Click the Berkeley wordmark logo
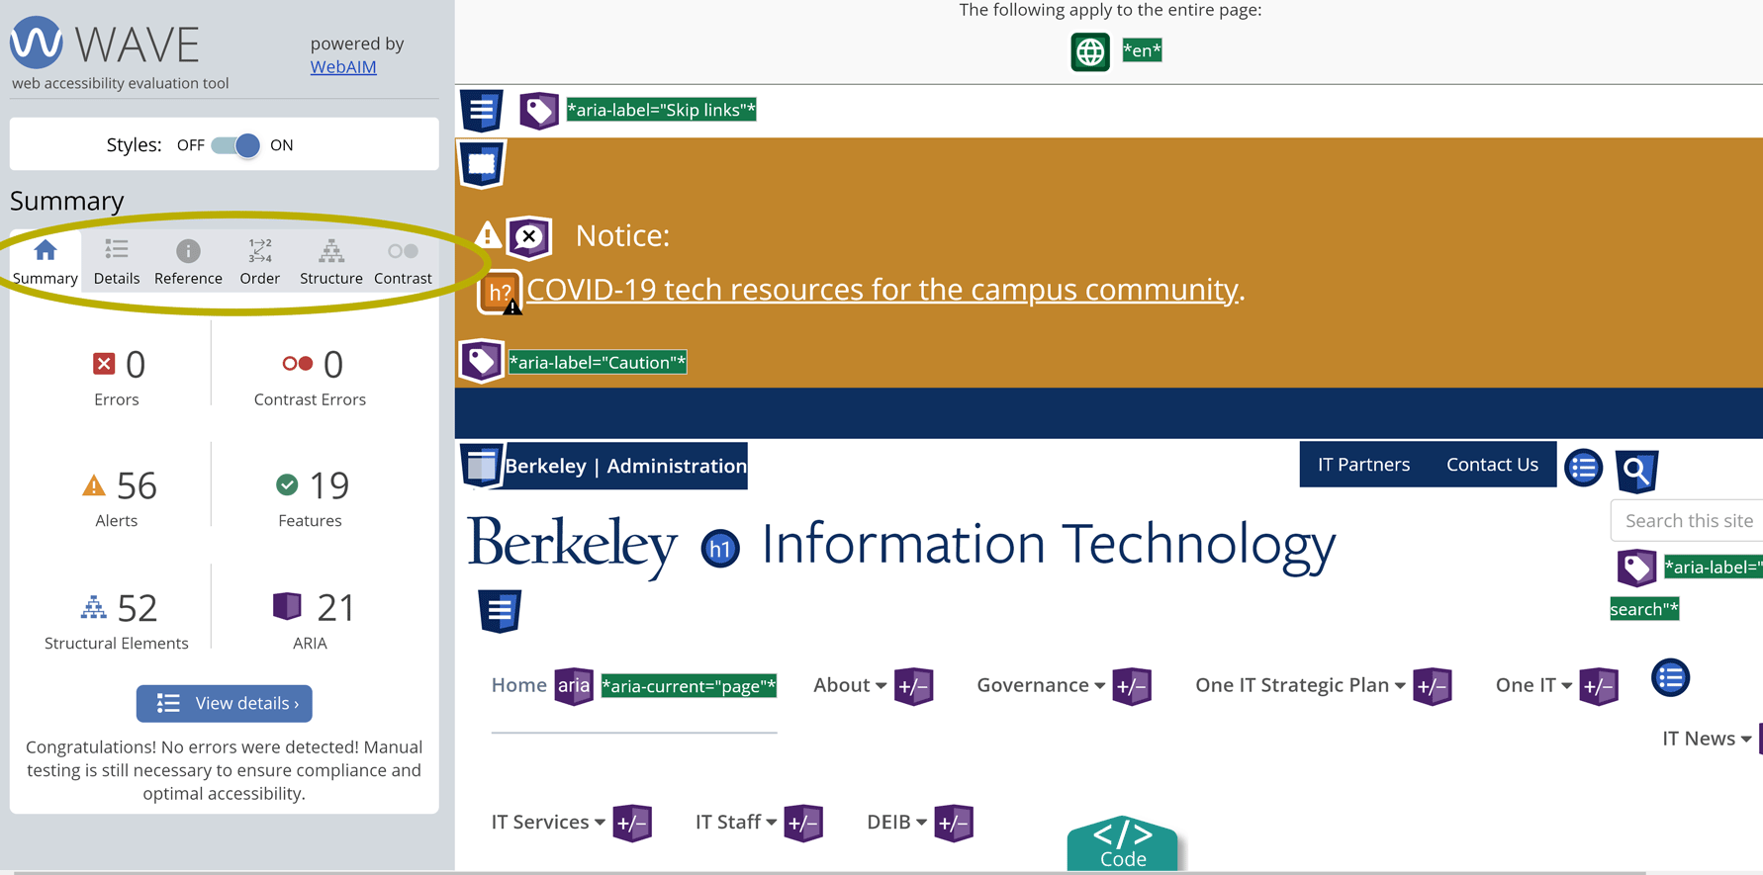This screenshot has width=1763, height=875. tap(572, 546)
